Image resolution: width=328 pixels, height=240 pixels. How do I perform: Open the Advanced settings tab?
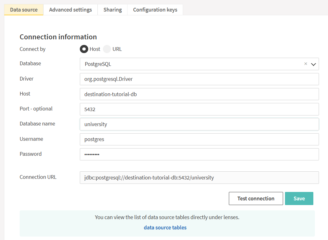coord(70,10)
